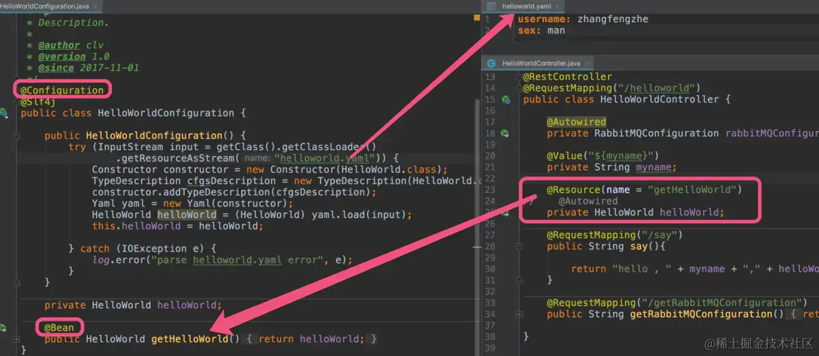Click line number 20 in controller gutter
Image resolution: width=819 pixels, height=356 pixels.
pos(489,156)
